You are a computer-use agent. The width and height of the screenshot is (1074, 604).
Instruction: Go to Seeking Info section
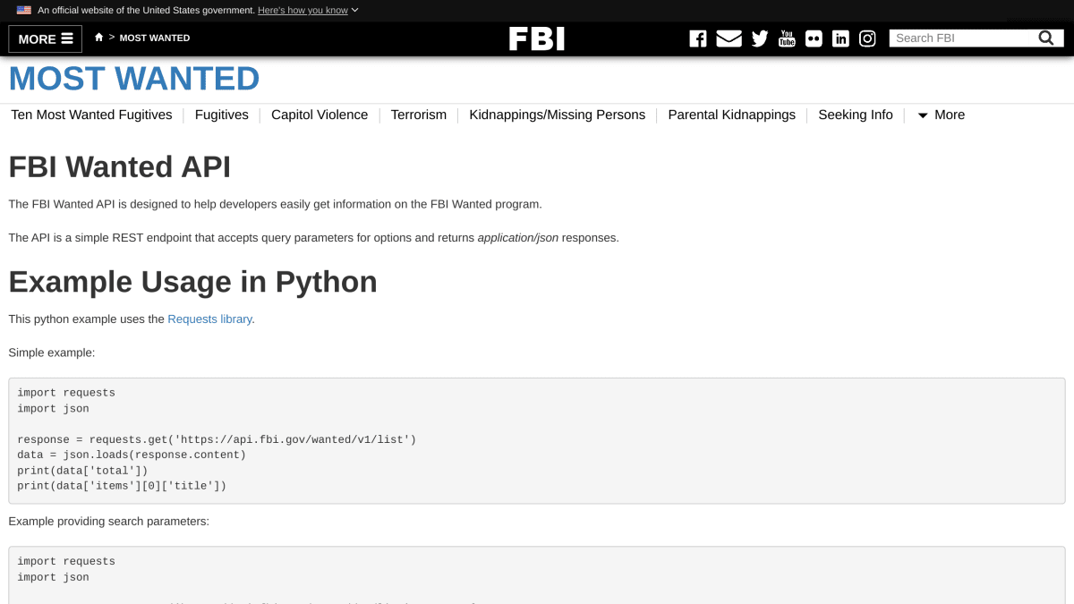pos(856,115)
